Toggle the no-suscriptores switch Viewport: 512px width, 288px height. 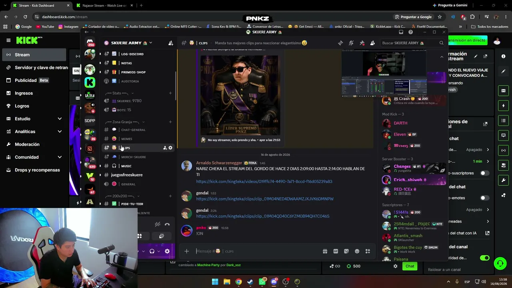click(484, 173)
